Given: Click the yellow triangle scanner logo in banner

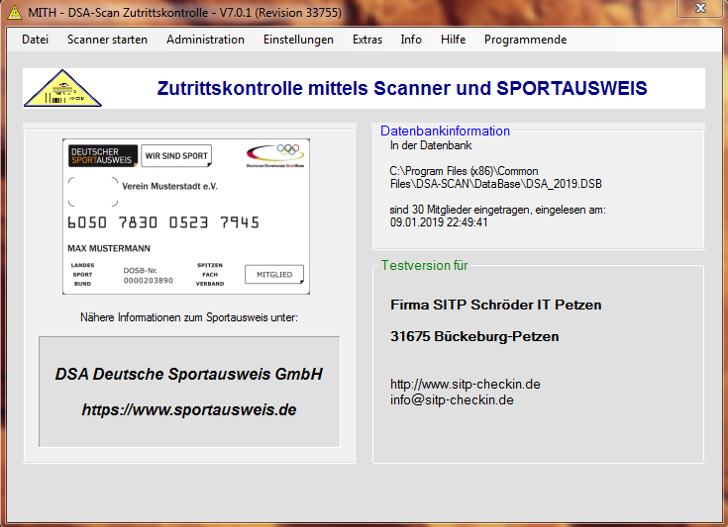Looking at the screenshot, I should 62,88.
